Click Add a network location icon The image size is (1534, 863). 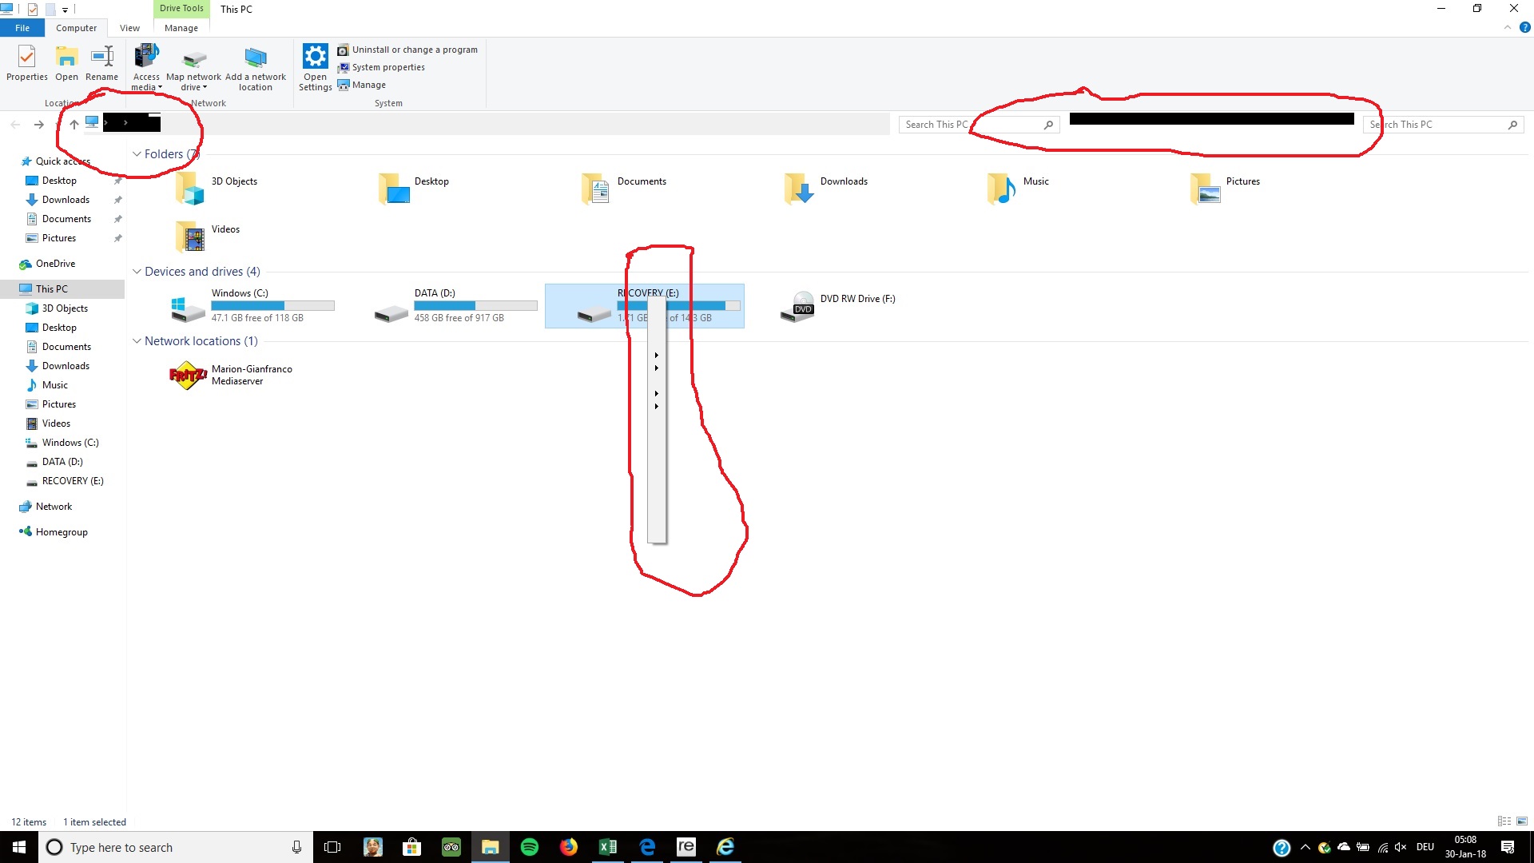(256, 68)
